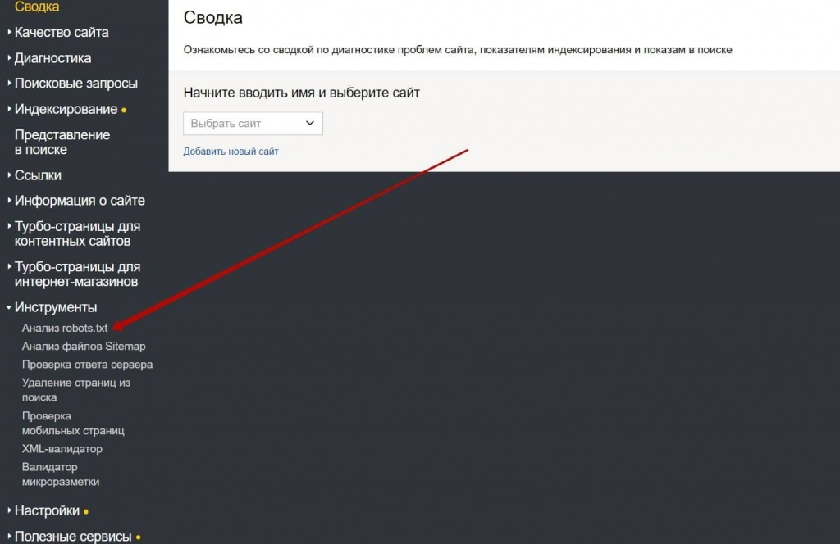Select Проверка ответа сервера under Инструменты
This screenshot has height=544, width=840.
(87, 365)
